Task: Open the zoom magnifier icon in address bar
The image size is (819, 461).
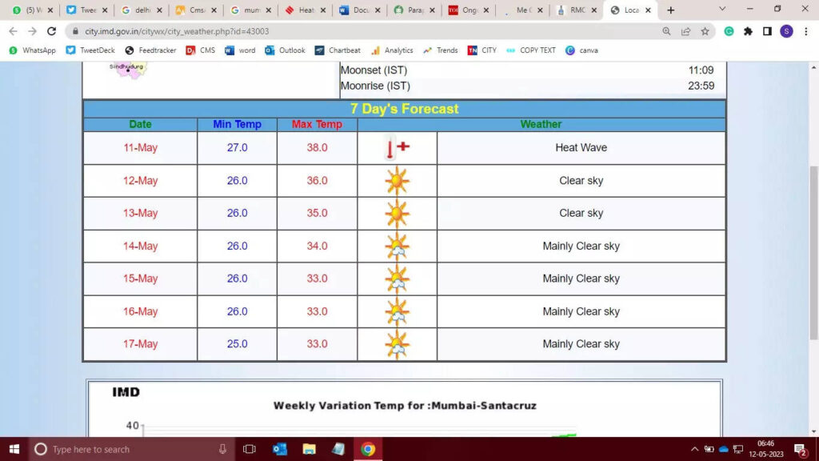Action: click(666, 31)
